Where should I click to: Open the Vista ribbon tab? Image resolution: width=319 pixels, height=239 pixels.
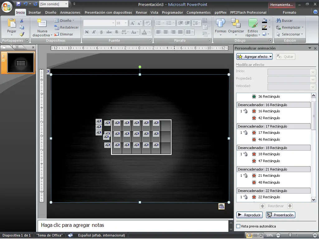(154, 12)
